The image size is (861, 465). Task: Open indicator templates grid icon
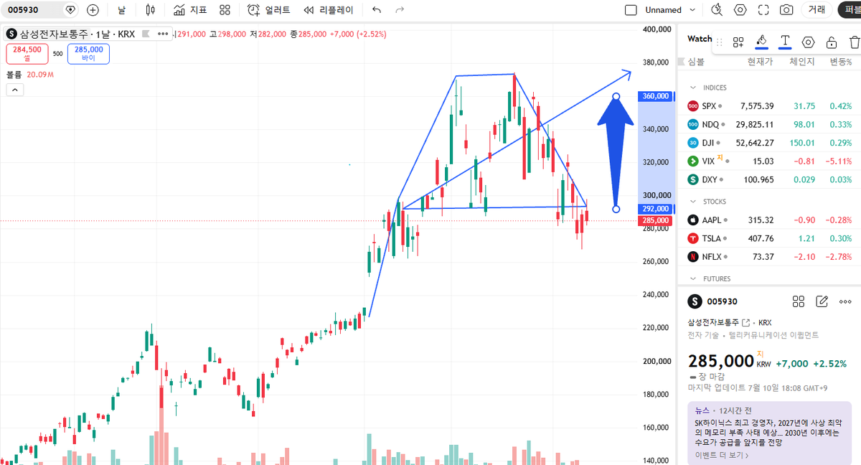[225, 10]
